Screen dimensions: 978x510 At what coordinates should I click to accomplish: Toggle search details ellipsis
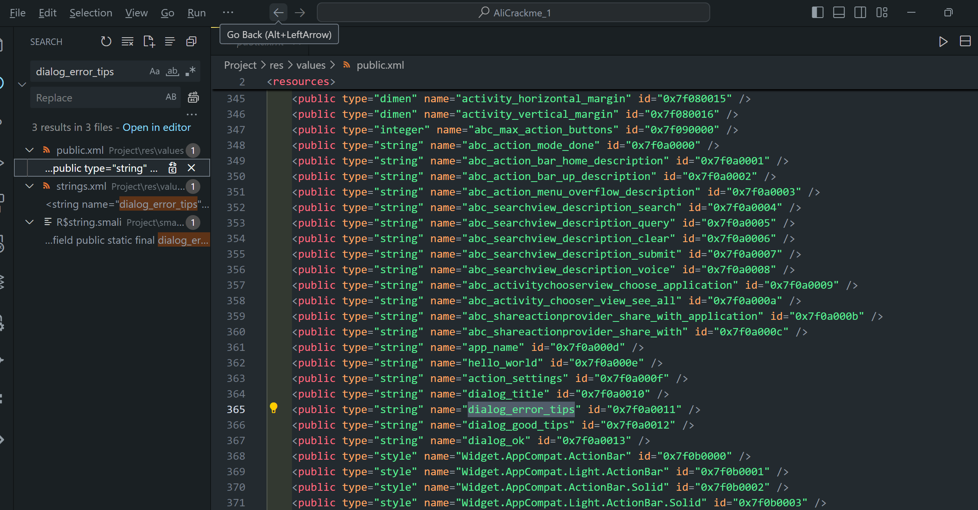(x=192, y=115)
